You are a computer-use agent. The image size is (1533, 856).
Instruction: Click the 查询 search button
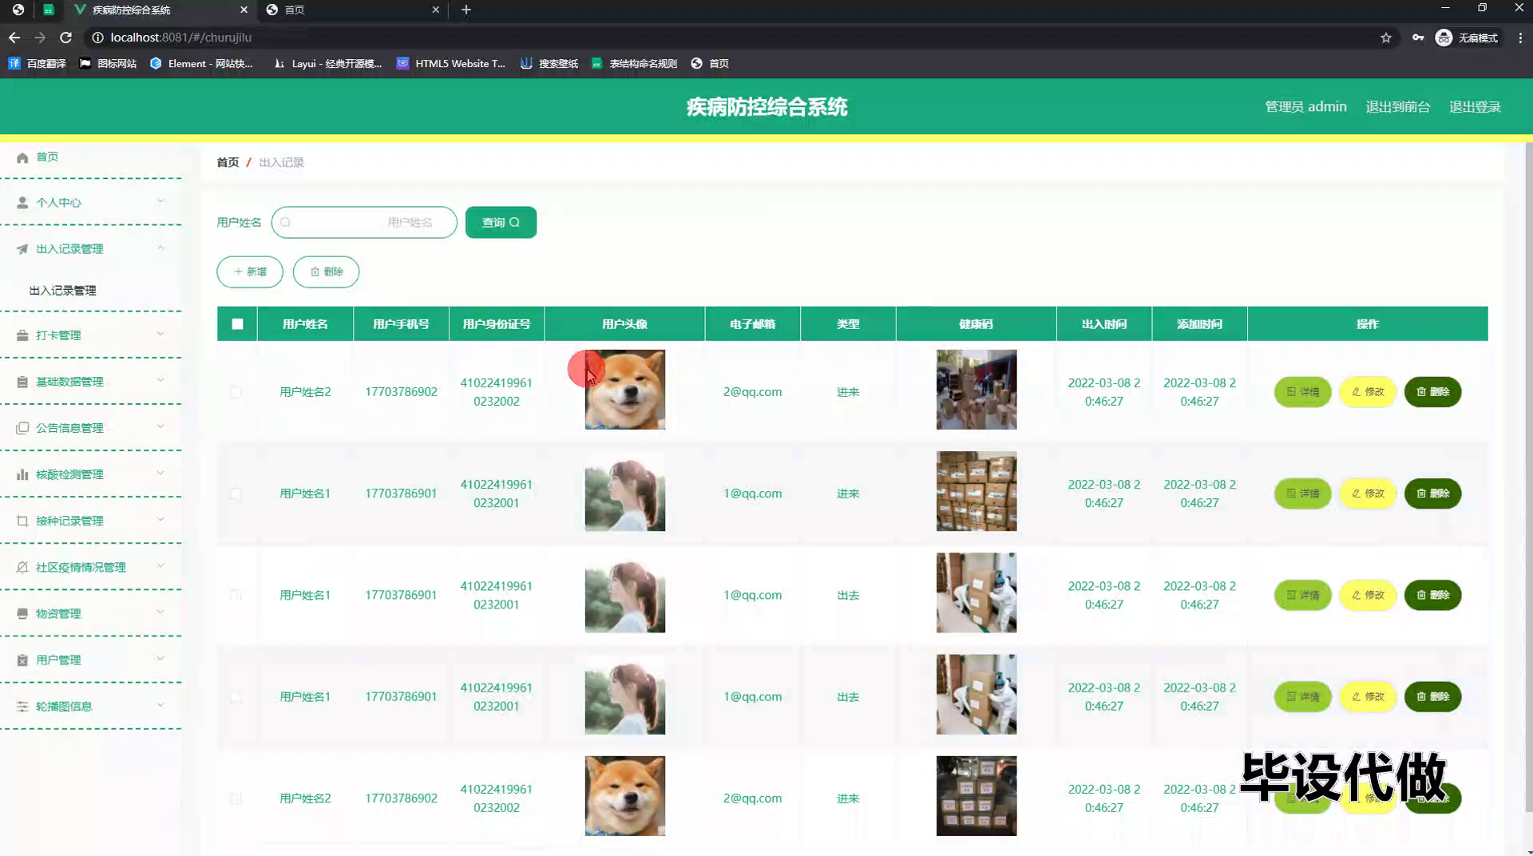[x=501, y=222]
